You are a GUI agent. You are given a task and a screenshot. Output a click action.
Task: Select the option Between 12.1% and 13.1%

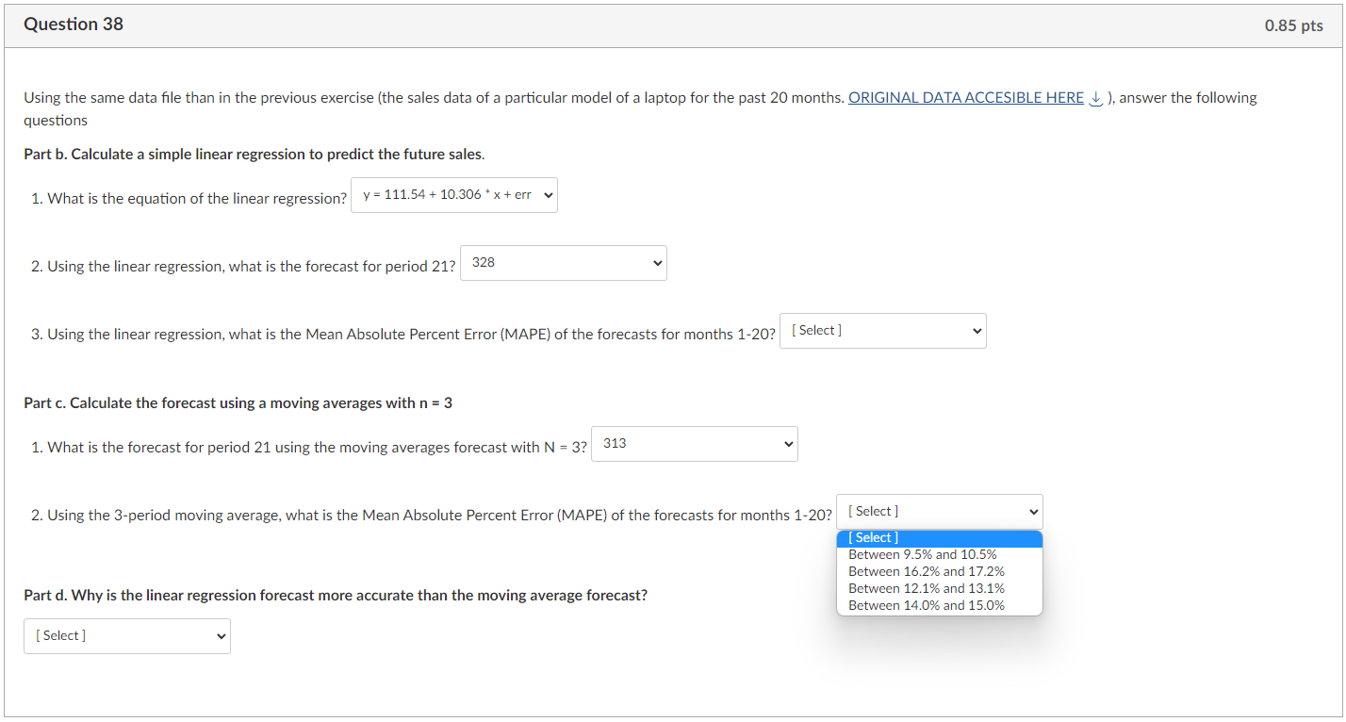[927, 588]
